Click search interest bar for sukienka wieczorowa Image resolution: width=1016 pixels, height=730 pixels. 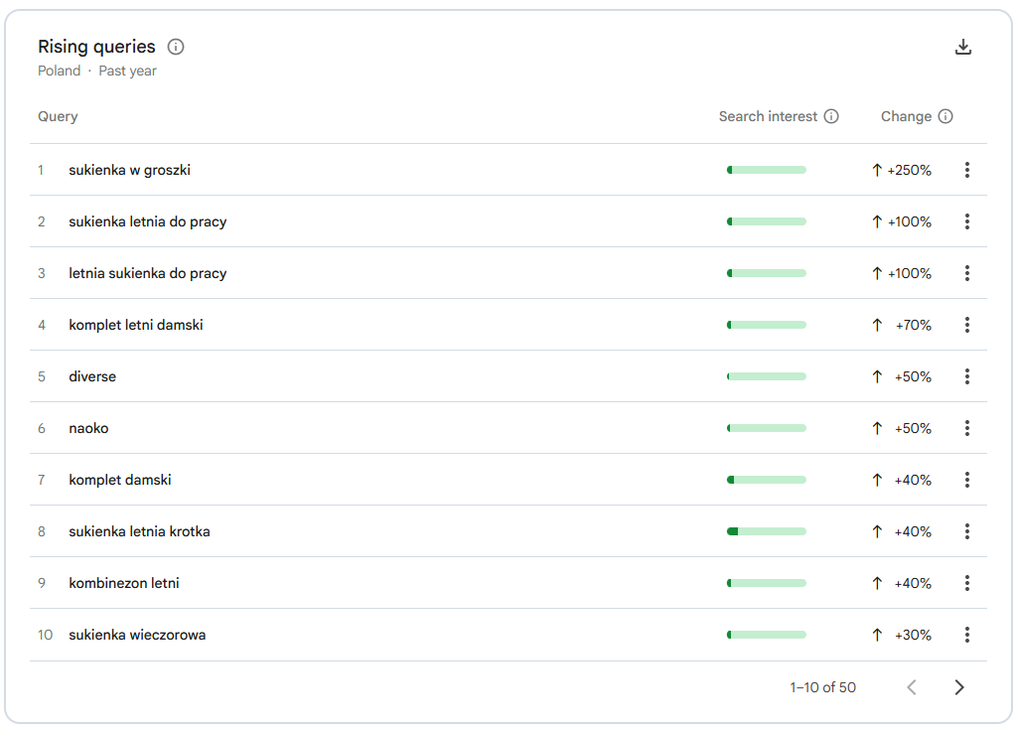(767, 635)
